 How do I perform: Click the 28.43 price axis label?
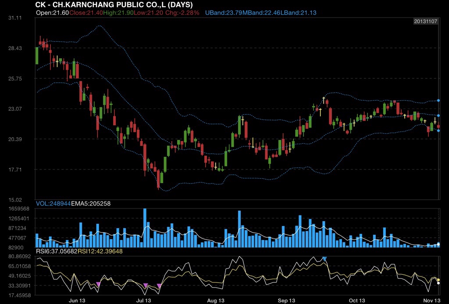click(15, 48)
